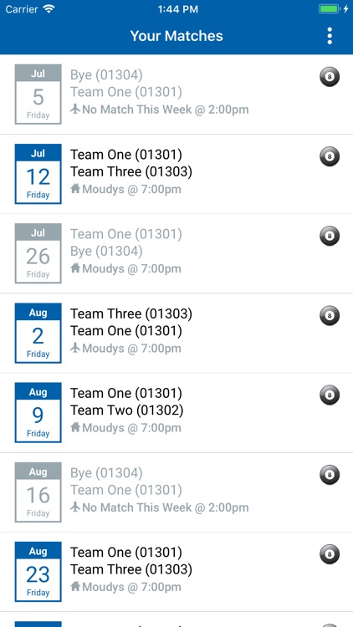The width and height of the screenshot is (353, 627).
Task: Select the grayed Jul 5 calendar tile
Action: coord(38,94)
